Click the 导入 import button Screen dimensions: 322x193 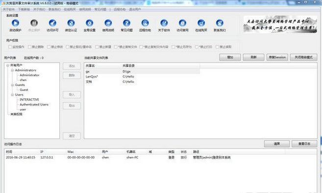(72, 95)
